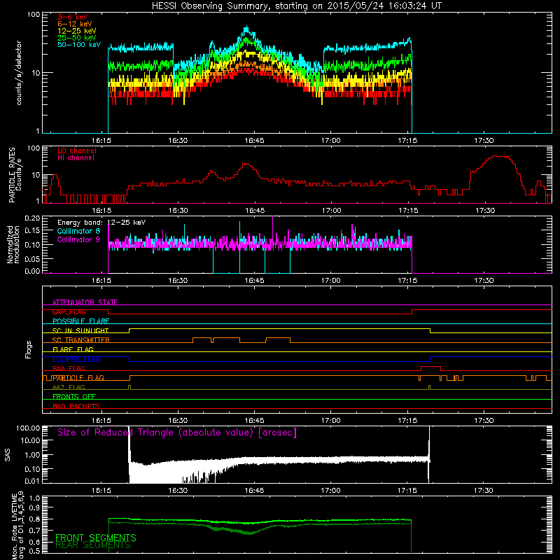Click the Normalized modulation axis label
The image size is (560, 560).
(x=13, y=244)
